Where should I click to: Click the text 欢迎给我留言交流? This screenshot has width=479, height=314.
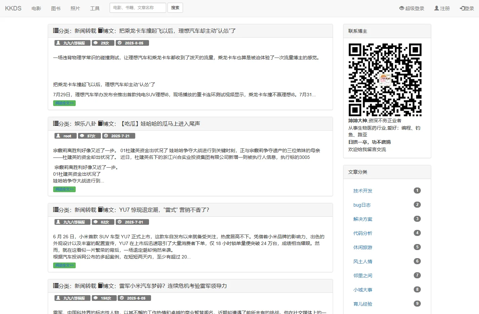[x=367, y=149]
